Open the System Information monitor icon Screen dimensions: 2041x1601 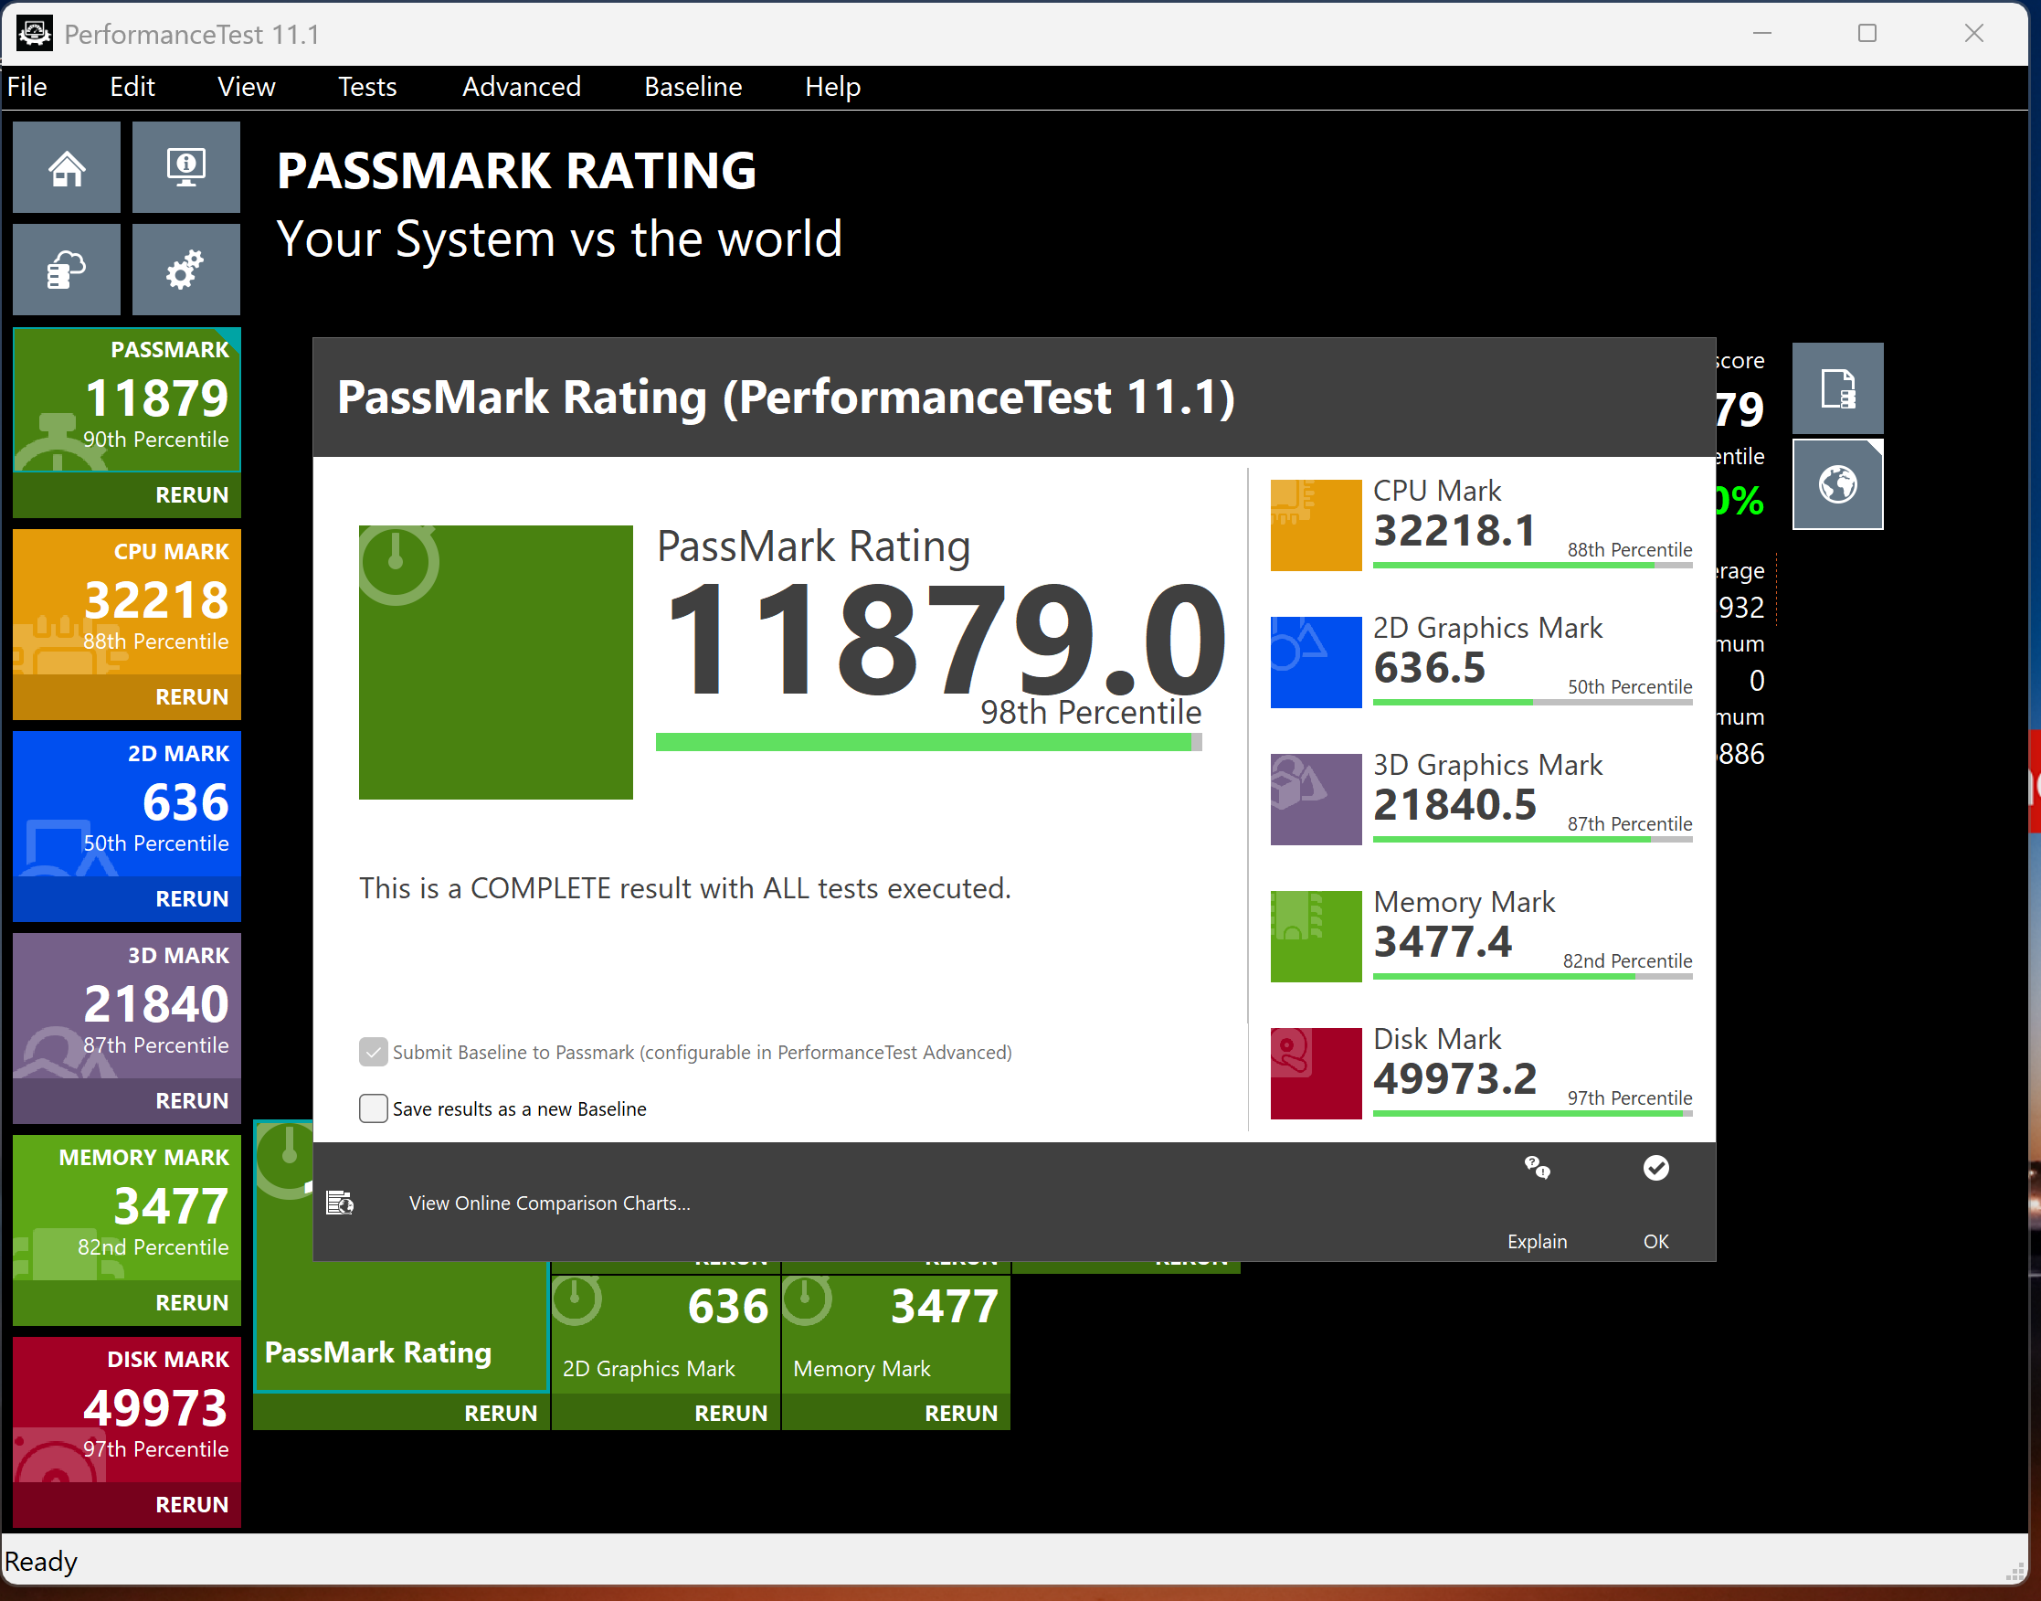pyautogui.click(x=185, y=168)
